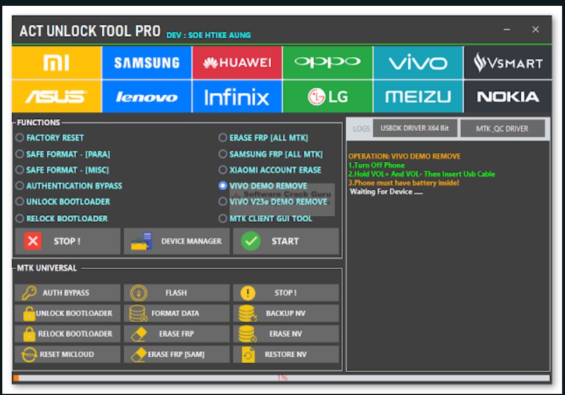
Task: Click the yellow exclamation stop icon
Action: (x=248, y=293)
